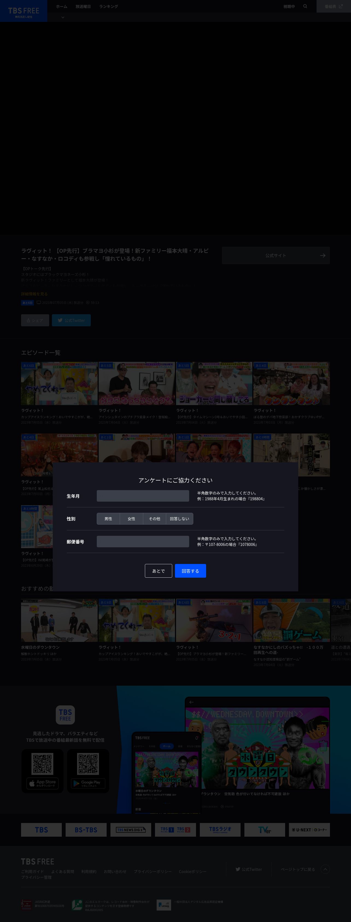Open the TBS NEWS DIG banner
Image resolution: width=351 pixels, height=922 pixels.
[x=131, y=830]
